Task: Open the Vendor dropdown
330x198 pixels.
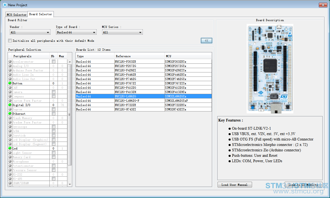Action: pos(30,32)
